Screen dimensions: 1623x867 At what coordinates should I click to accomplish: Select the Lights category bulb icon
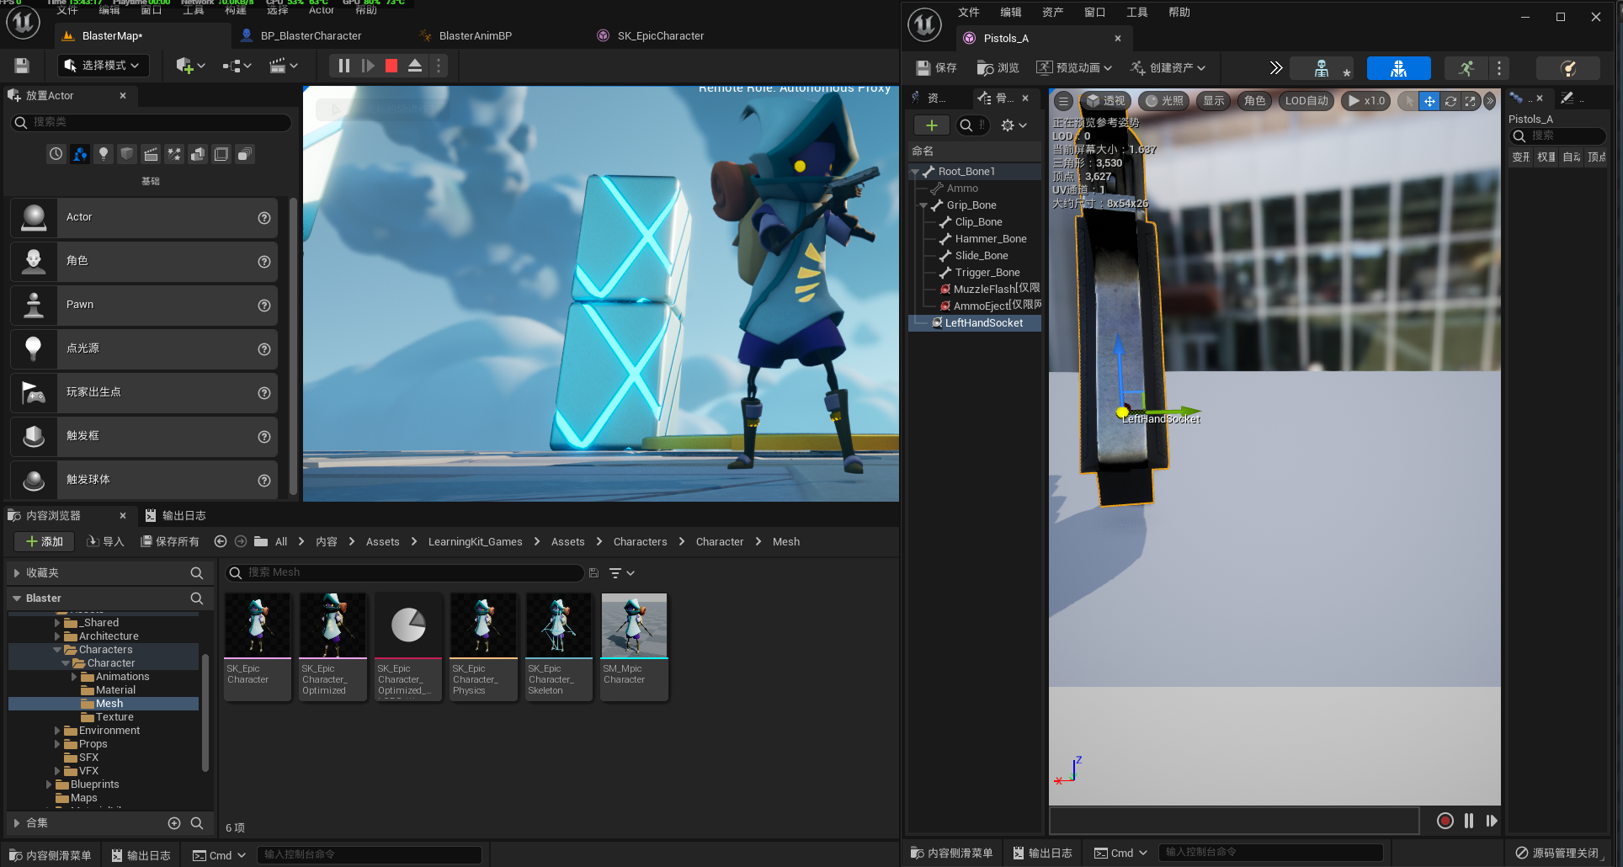click(104, 154)
